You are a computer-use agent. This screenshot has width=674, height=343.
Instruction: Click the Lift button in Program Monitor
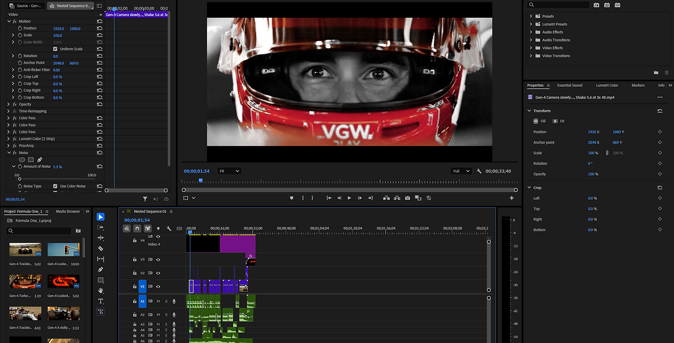tap(386, 198)
